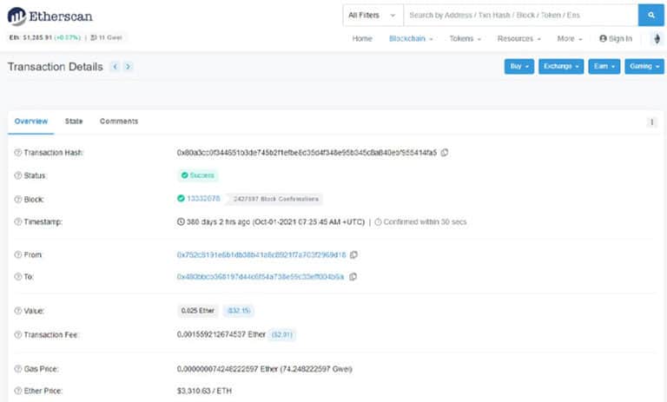The width and height of the screenshot is (667, 402).
Task: Click the $32.15 value badge
Action: tap(239, 311)
